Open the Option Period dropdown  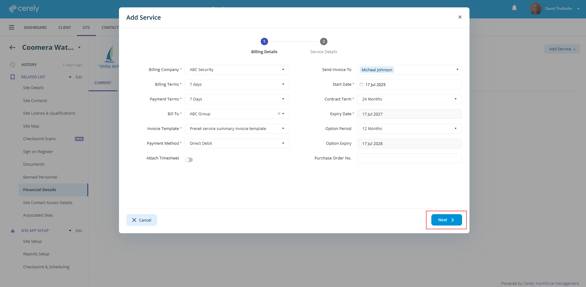click(410, 129)
